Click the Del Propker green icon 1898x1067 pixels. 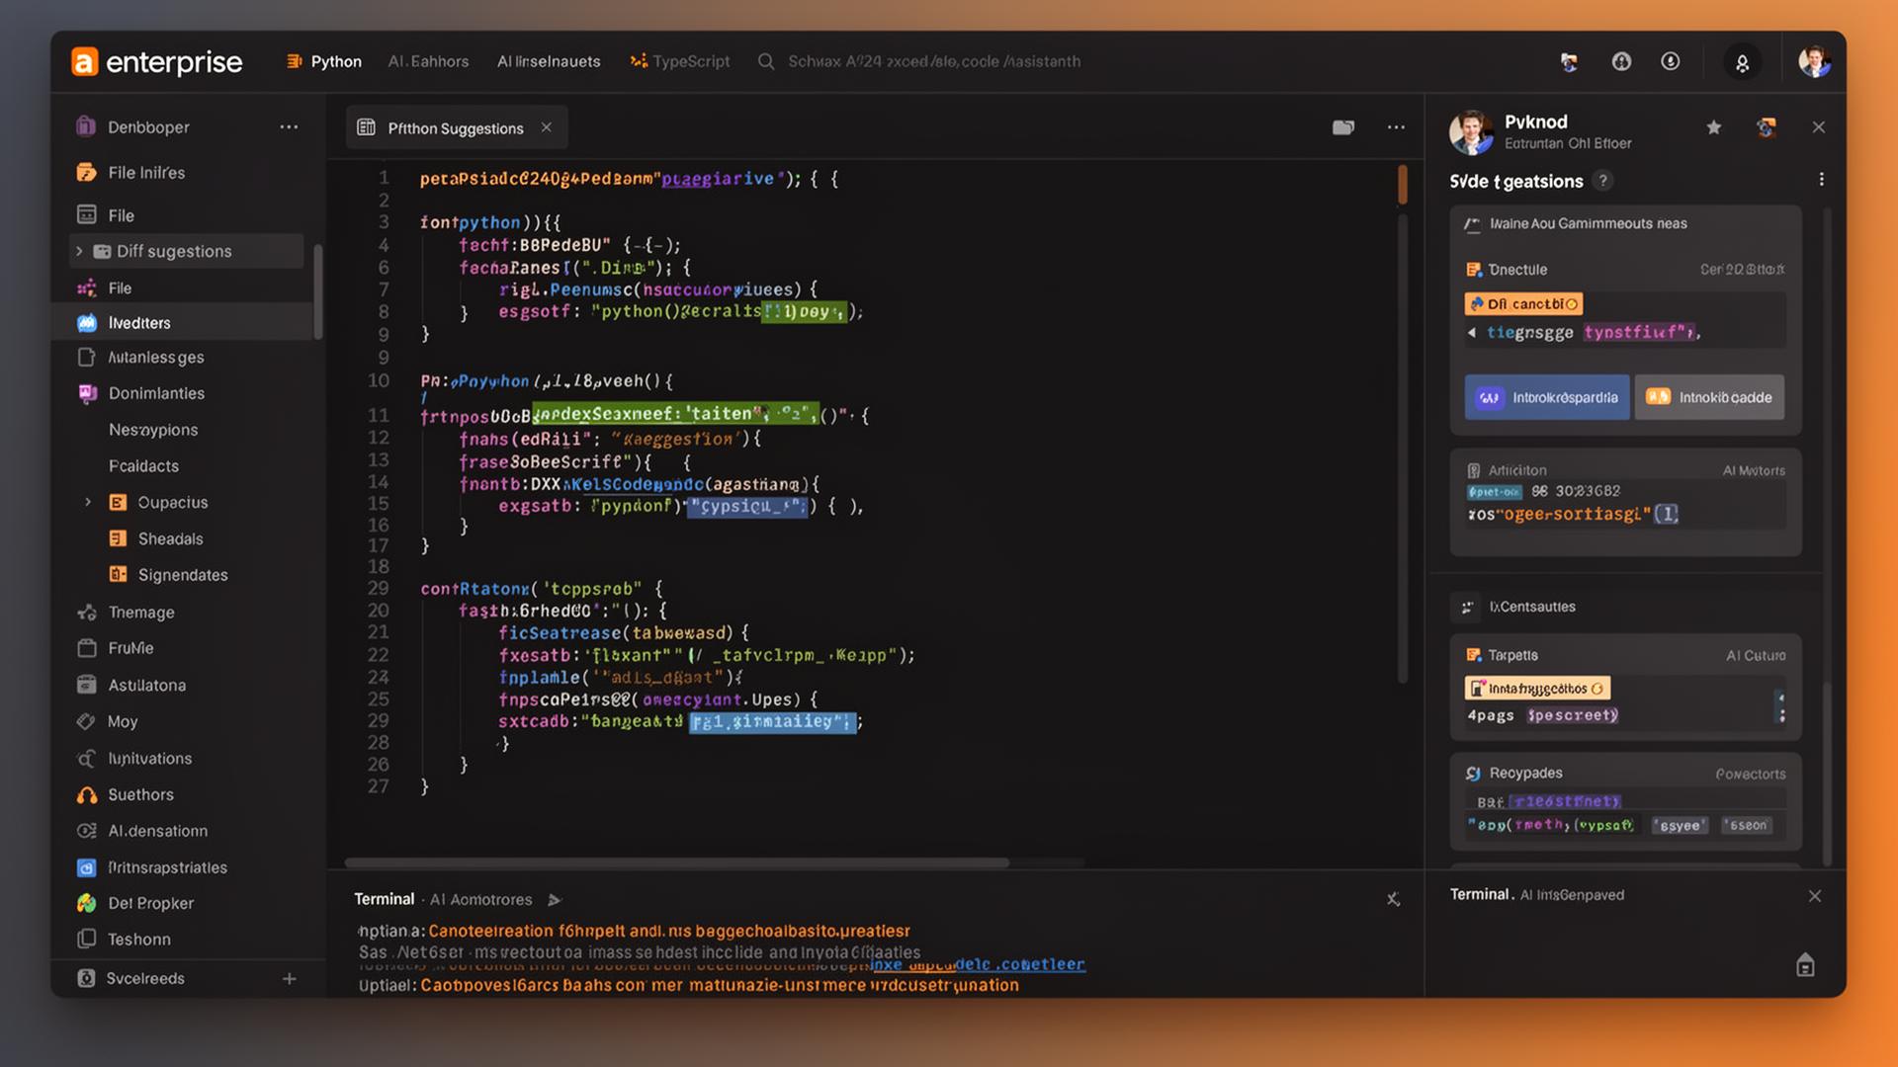(87, 903)
